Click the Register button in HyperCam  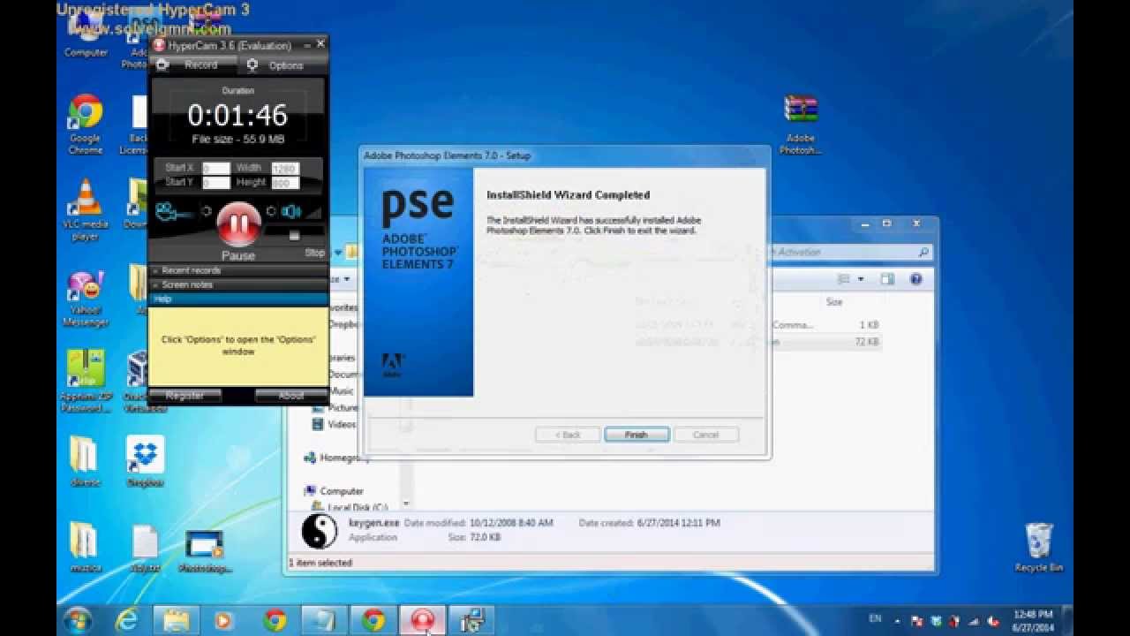tap(185, 396)
